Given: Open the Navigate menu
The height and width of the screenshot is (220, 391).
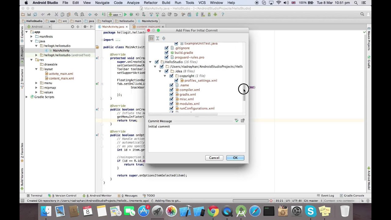Looking at the screenshot, I should [x=102, y=3].
